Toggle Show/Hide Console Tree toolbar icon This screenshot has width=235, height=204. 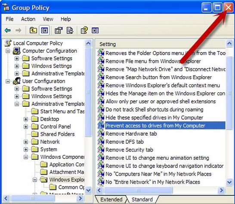pyautogui.click(x=44, y=31)
